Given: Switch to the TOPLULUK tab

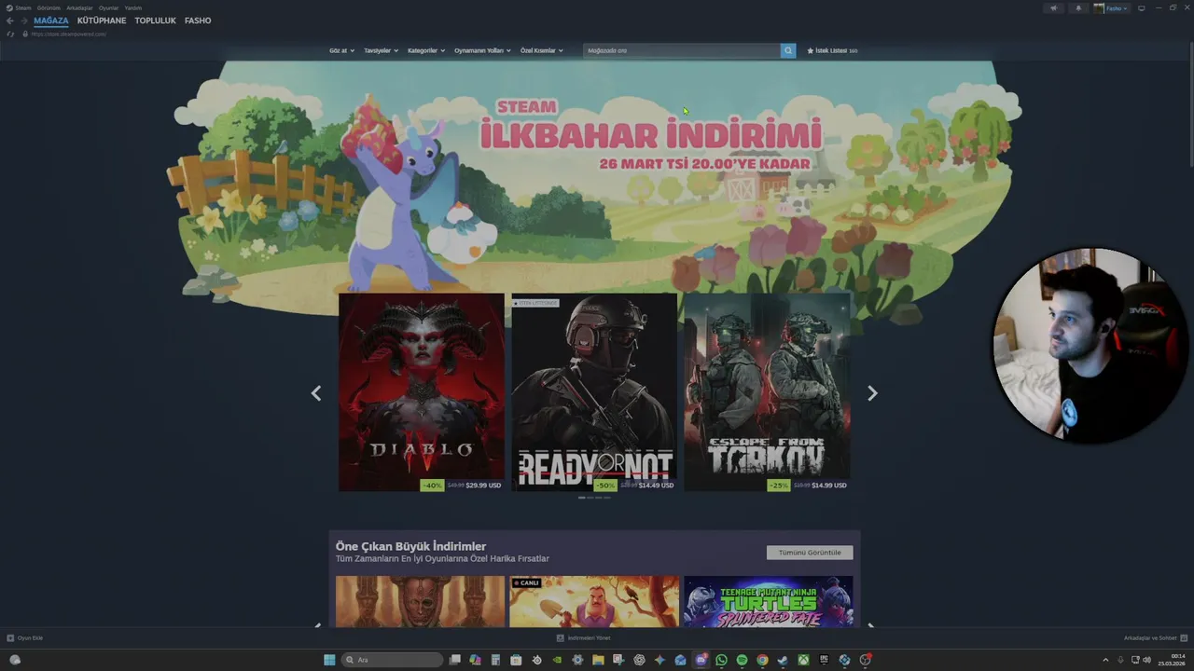Looking at the screenshot, I should [155, 21].
